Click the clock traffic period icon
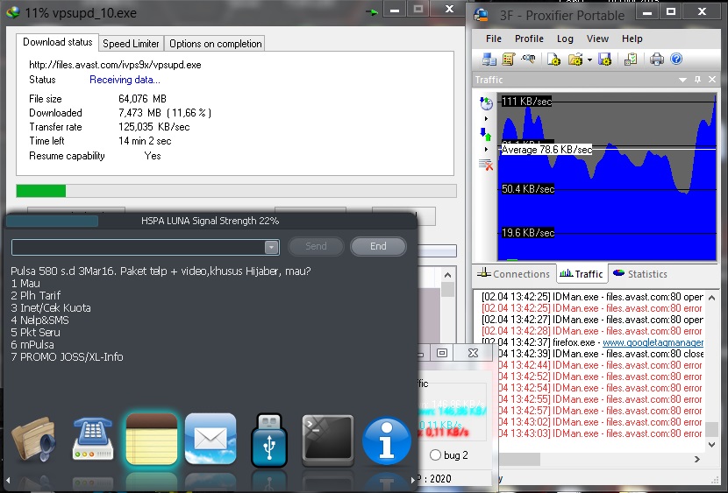 (x=486, y=103)
